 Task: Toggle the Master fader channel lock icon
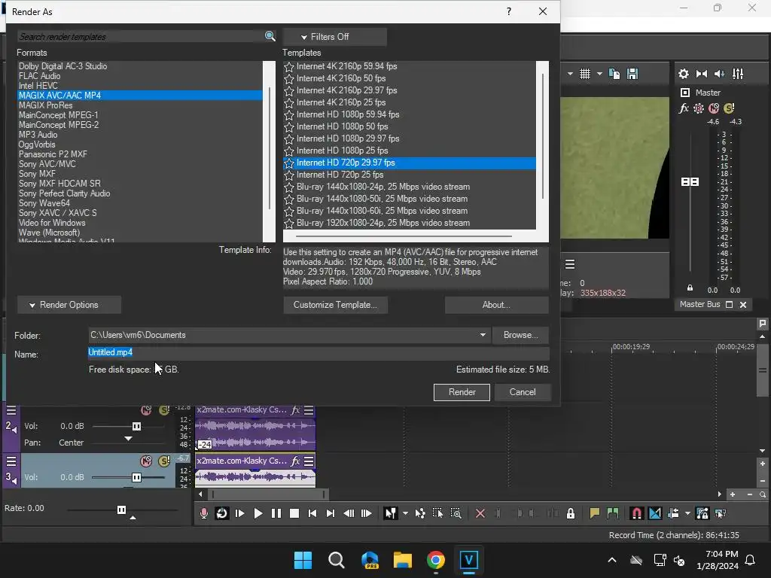coord(690,288)
